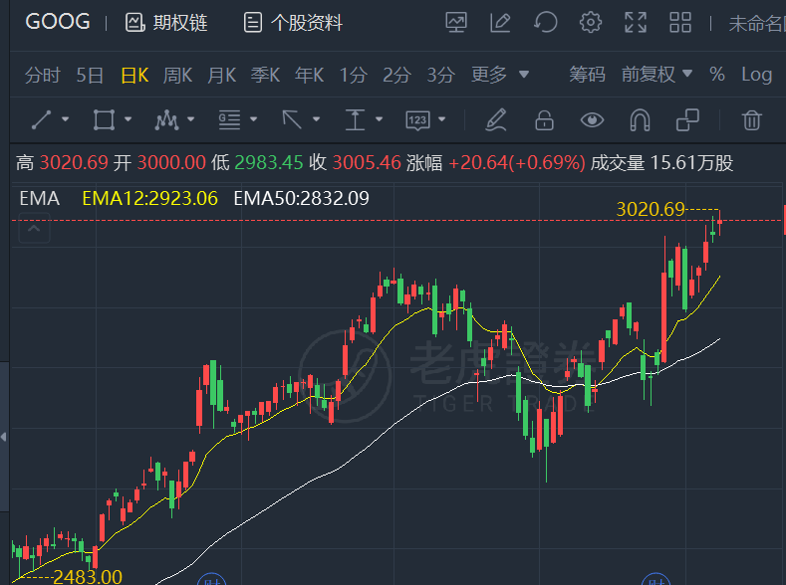Expand rectangle tool dropdown arrow
Screen dimensions: 786x585
(x=128, y=119)
